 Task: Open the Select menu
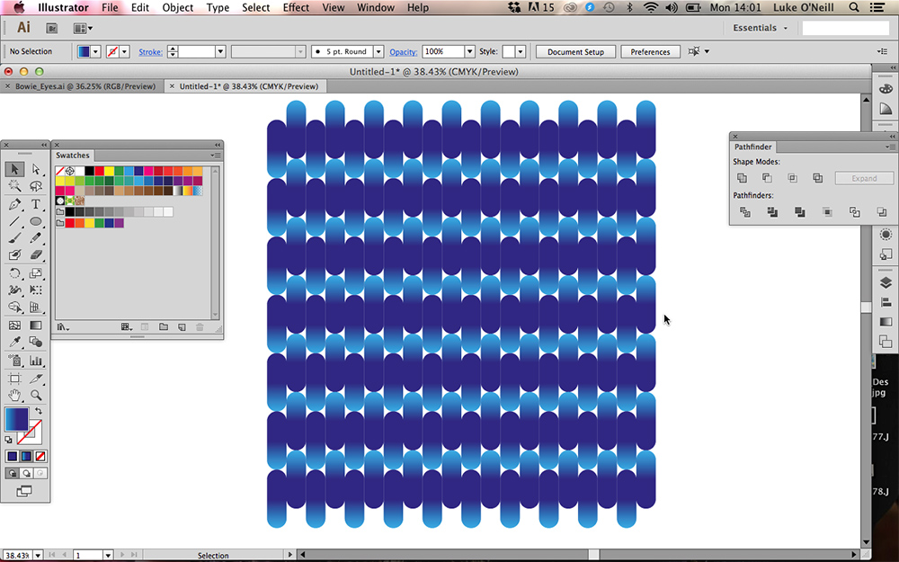click(x=255, y=7)
